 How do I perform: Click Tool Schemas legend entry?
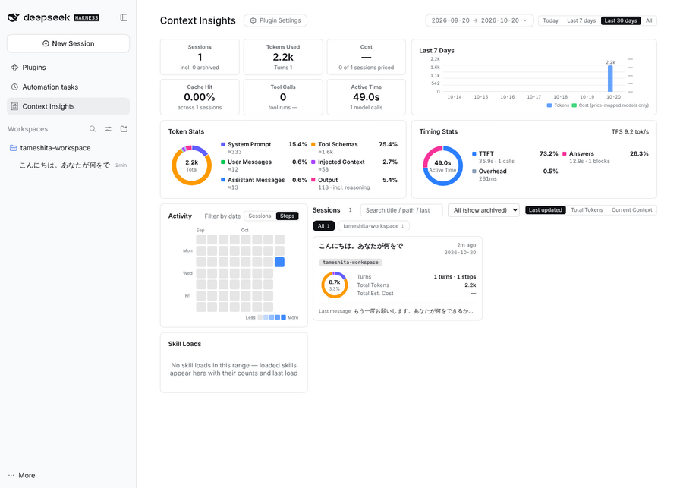[x=354, y=148]
